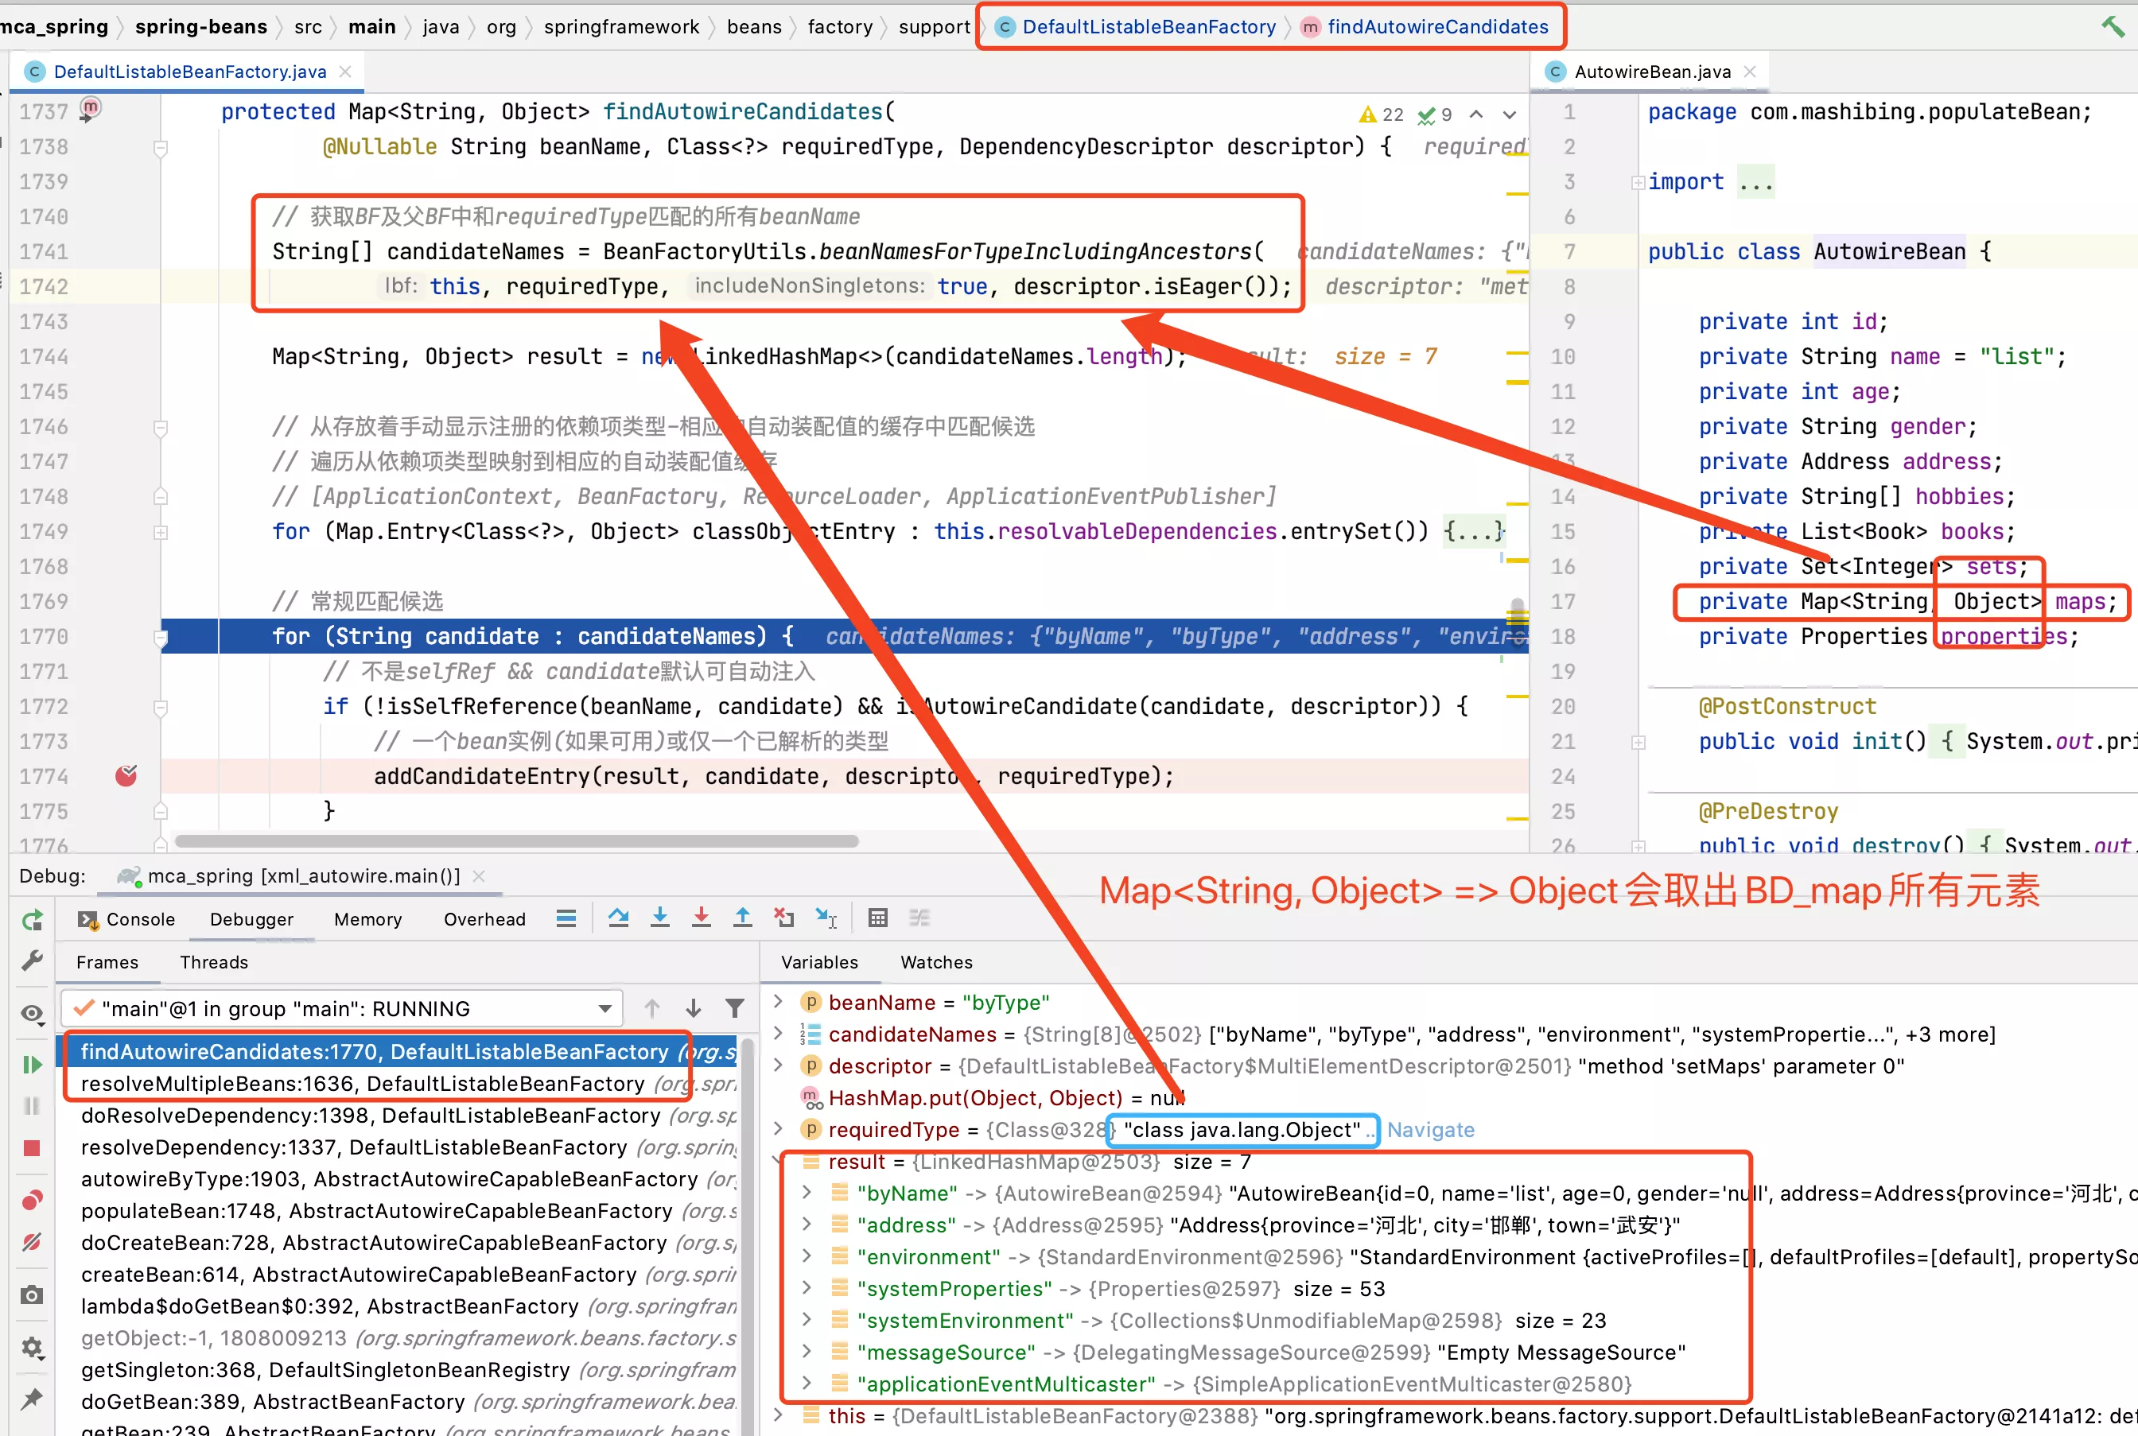The image size is (2138, 1436).
Task: Open the Frames tab
Action: [x=107, y=963]
